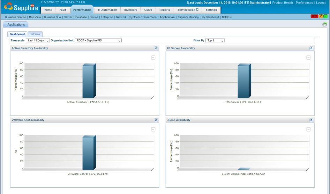330x194 pixels.
Task: Open Map View submenu link
Action: (x=35, y=17)
